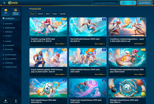Open the Hétvégi kripto jet ski image
154x104 pixels.
[x=127, y=57]
